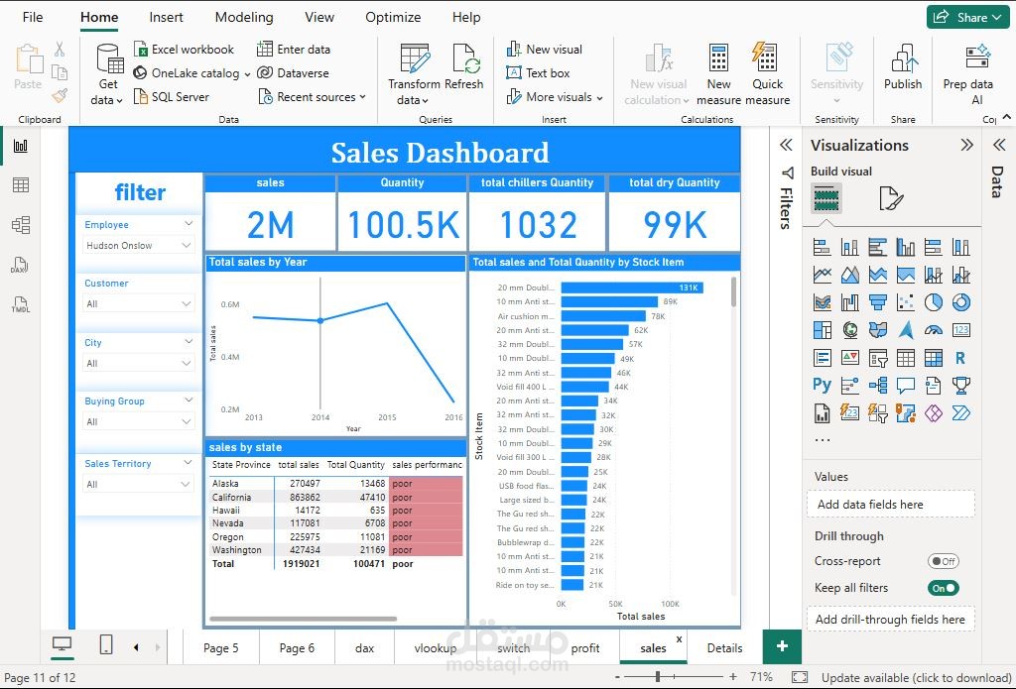Select the scatter chart visual

(906, 302)
